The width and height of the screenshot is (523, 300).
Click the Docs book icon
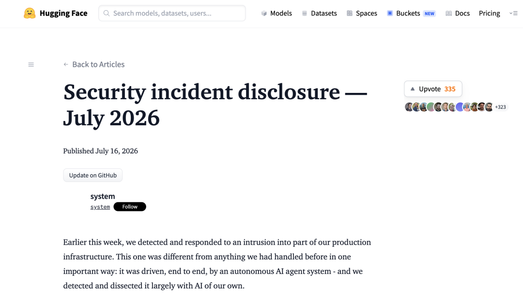click(x=448, y=14)
